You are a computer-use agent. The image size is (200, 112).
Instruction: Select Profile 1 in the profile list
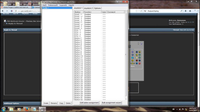57,8
